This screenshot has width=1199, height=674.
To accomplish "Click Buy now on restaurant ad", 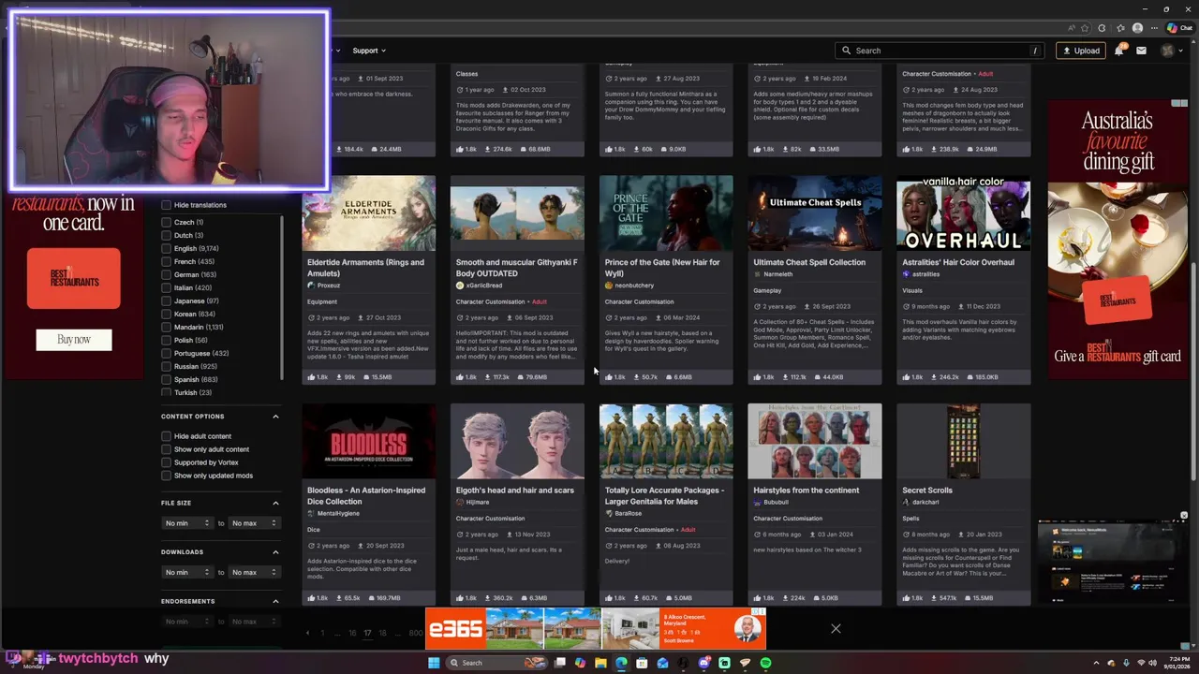I will (x=74, y=340).
